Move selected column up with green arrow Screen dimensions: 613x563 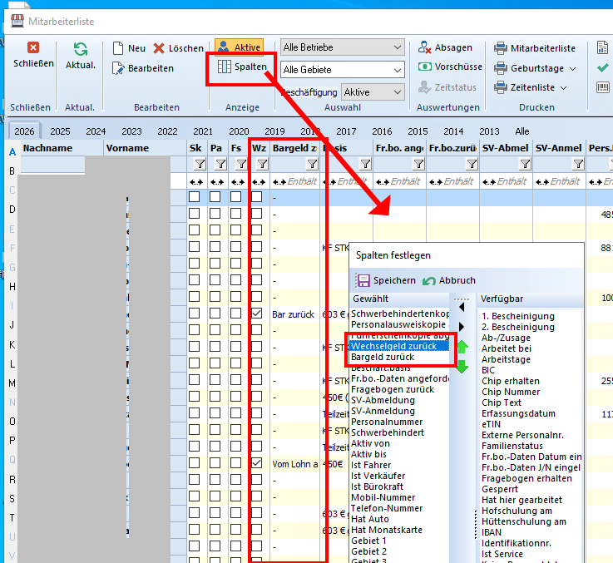click(x=462, y=346)
